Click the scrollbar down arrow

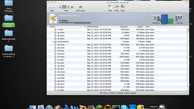coord(188,90)
